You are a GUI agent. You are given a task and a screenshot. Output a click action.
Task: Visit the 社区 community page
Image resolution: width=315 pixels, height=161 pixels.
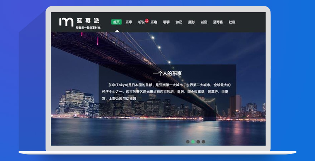[232, 22]
